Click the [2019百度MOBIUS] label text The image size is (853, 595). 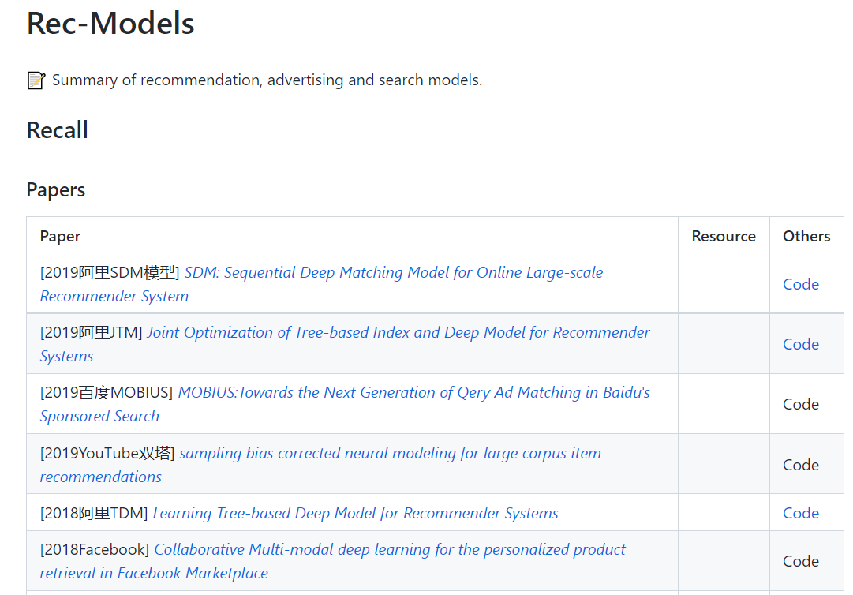point(106,392)
